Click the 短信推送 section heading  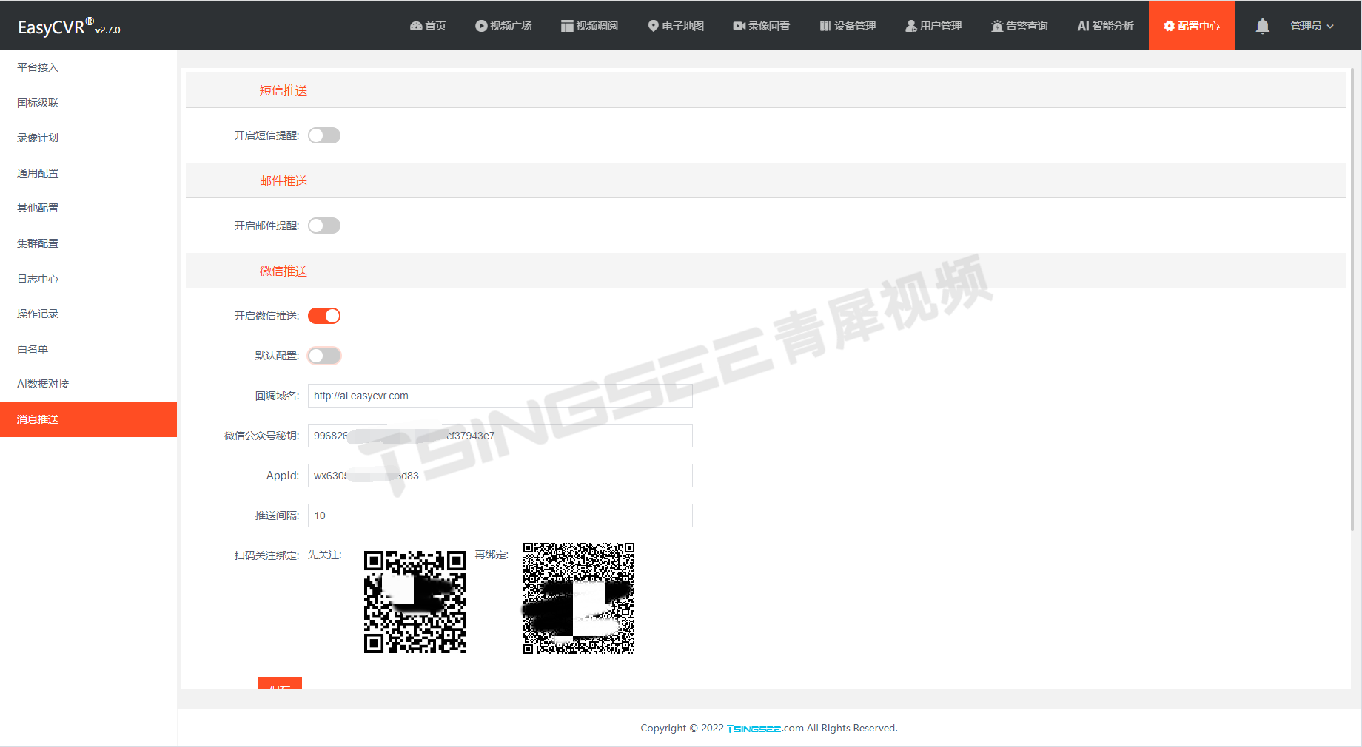[284, 90]
